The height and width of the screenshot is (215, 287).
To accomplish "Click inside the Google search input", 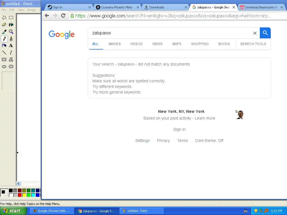I will 170,33.
